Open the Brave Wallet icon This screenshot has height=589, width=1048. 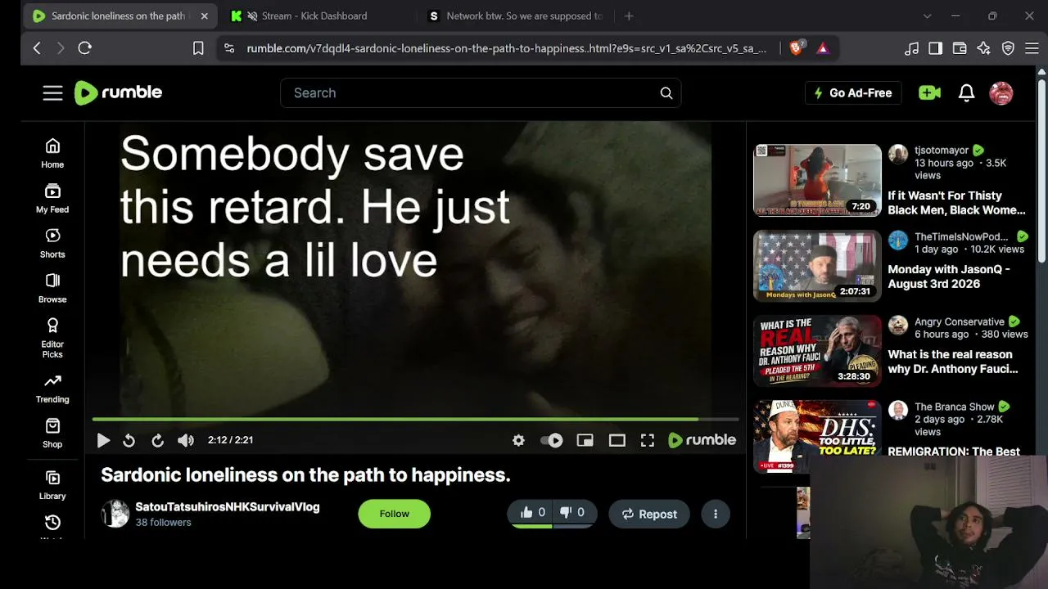click(x=960, y=48)
